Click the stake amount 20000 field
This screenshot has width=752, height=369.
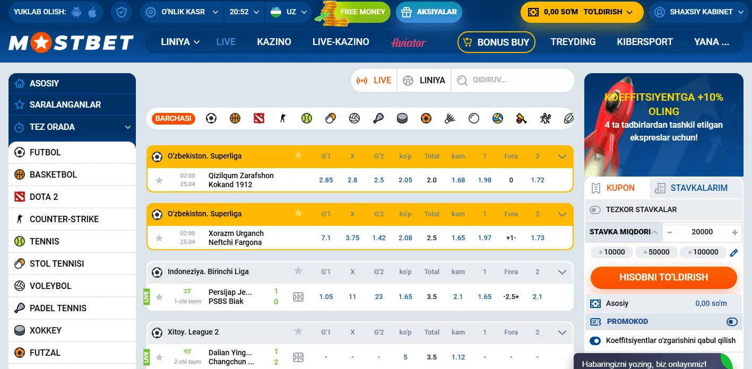(702, 232)
